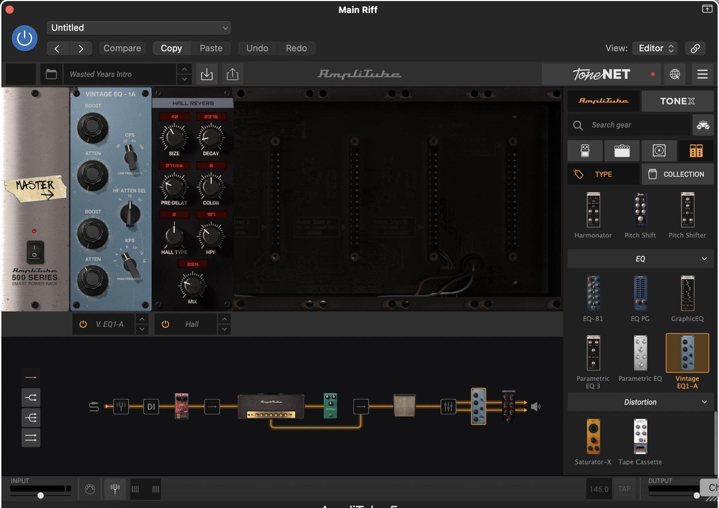719x508 pixels.
Task: Click the TAP tempo button
Action: (625, 489)
